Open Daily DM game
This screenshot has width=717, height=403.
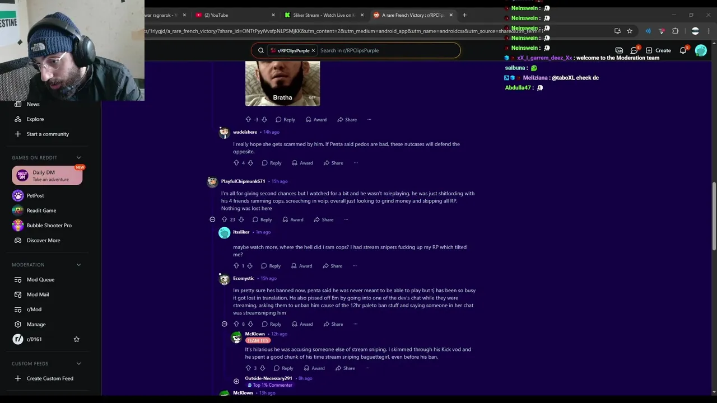click(x=47, y=175)
